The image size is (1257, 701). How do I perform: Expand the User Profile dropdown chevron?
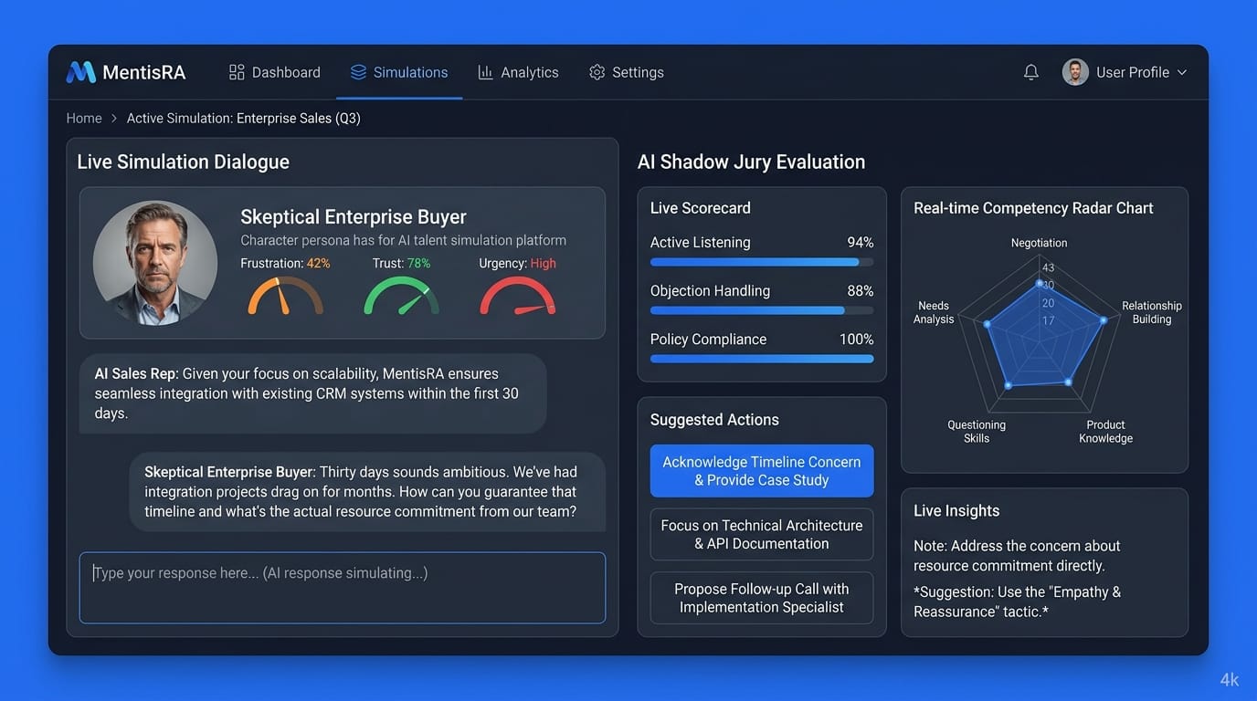[1182, 72]
